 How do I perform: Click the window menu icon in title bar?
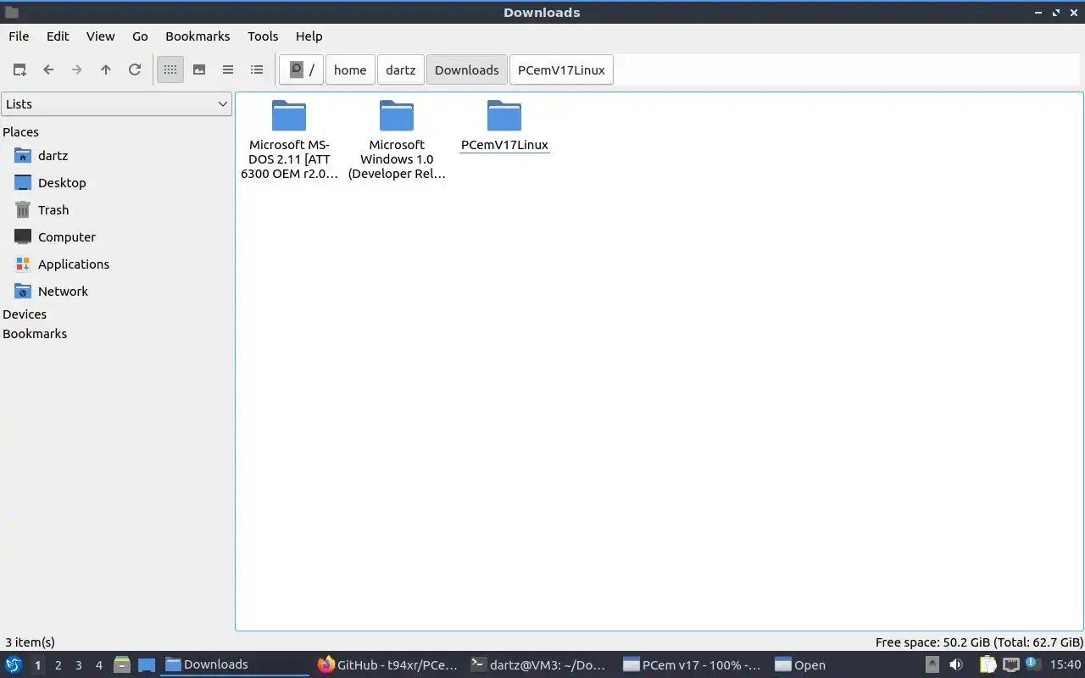point(11,12)
